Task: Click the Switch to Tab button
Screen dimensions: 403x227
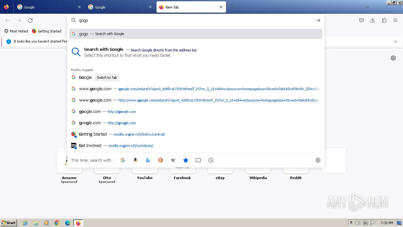Action: 107,78
